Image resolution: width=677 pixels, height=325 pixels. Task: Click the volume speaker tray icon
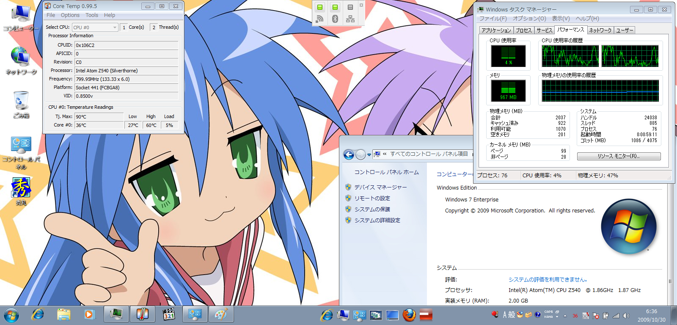click(x=626, y=316)
